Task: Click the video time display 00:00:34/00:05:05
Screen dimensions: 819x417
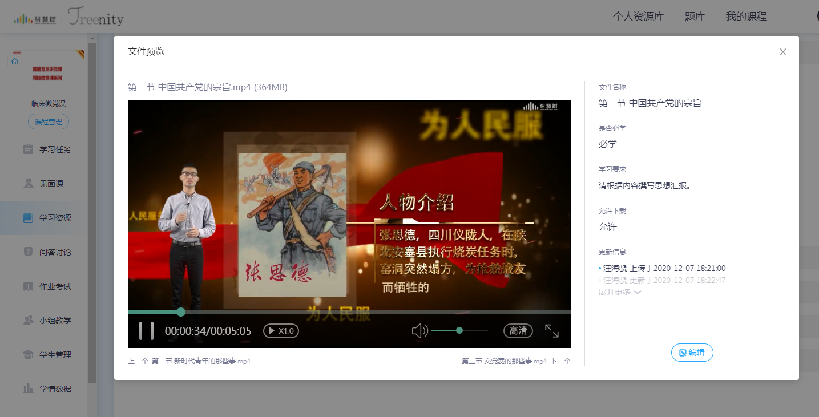Action: (208, 331)
